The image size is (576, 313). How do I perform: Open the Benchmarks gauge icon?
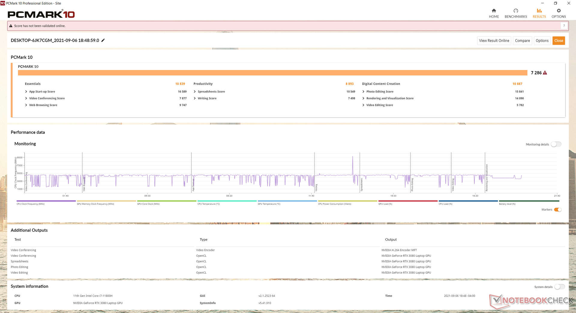tap(516, 11)
